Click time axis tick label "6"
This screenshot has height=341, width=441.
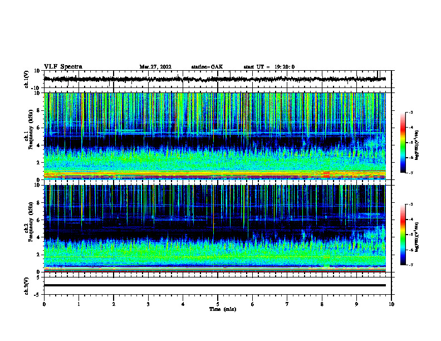(253, 304)
